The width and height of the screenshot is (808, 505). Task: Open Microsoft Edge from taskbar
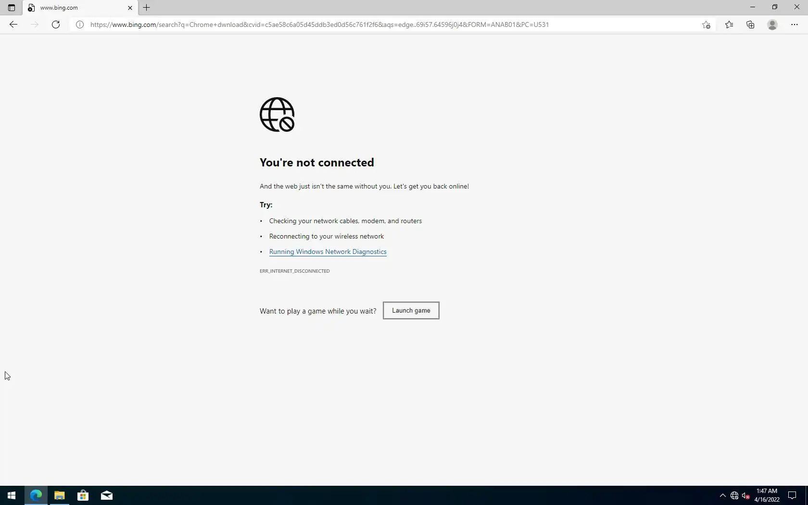[x=36, y=495]
